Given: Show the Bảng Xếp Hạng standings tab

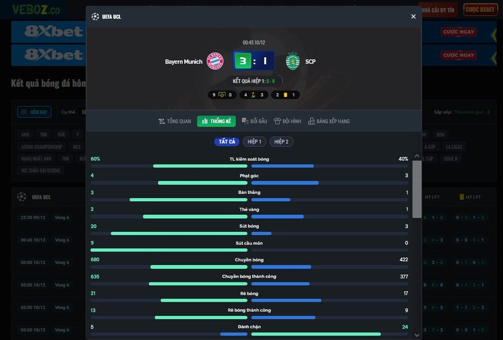Looking at the screenshot, I should (329, 121).
